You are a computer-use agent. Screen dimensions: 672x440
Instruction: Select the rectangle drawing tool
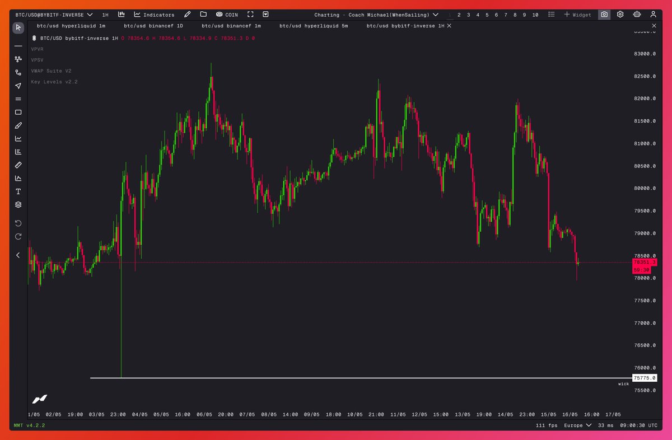click(18, 112)
